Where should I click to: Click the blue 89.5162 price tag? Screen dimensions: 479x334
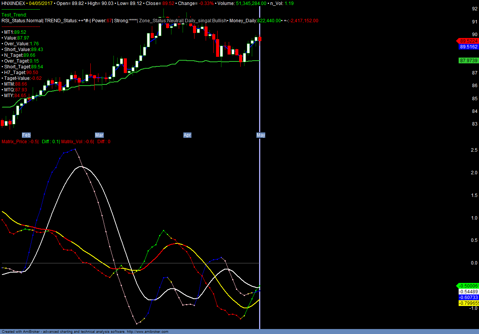pos(468,47)
